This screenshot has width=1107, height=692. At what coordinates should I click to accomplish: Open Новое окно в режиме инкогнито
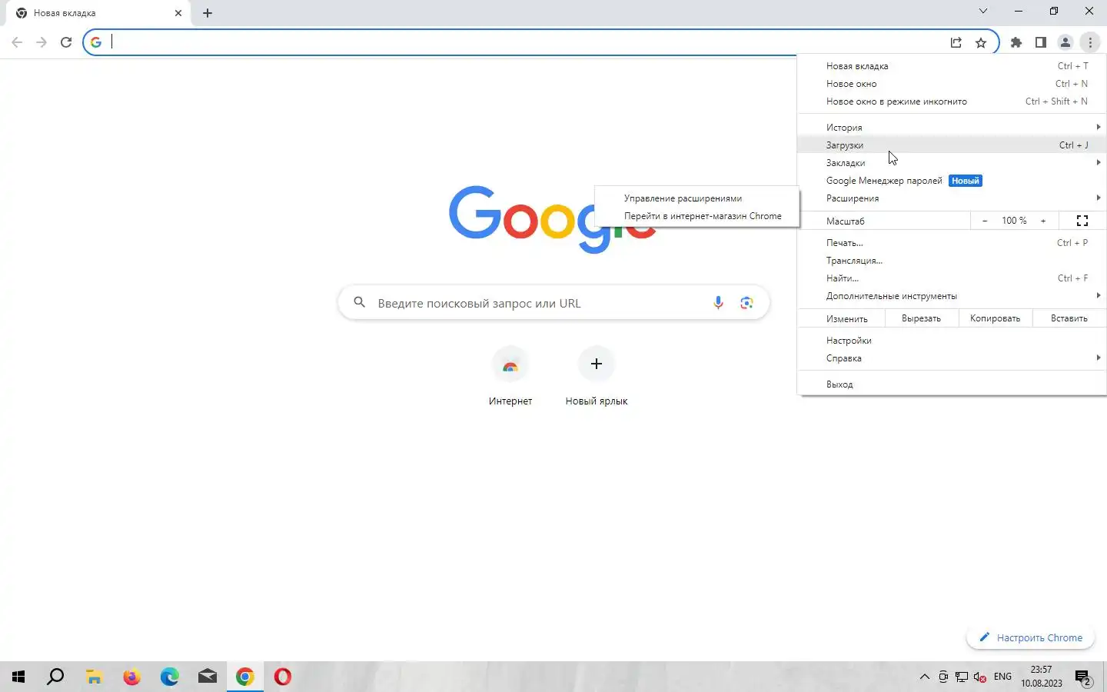tap(952, 101)
